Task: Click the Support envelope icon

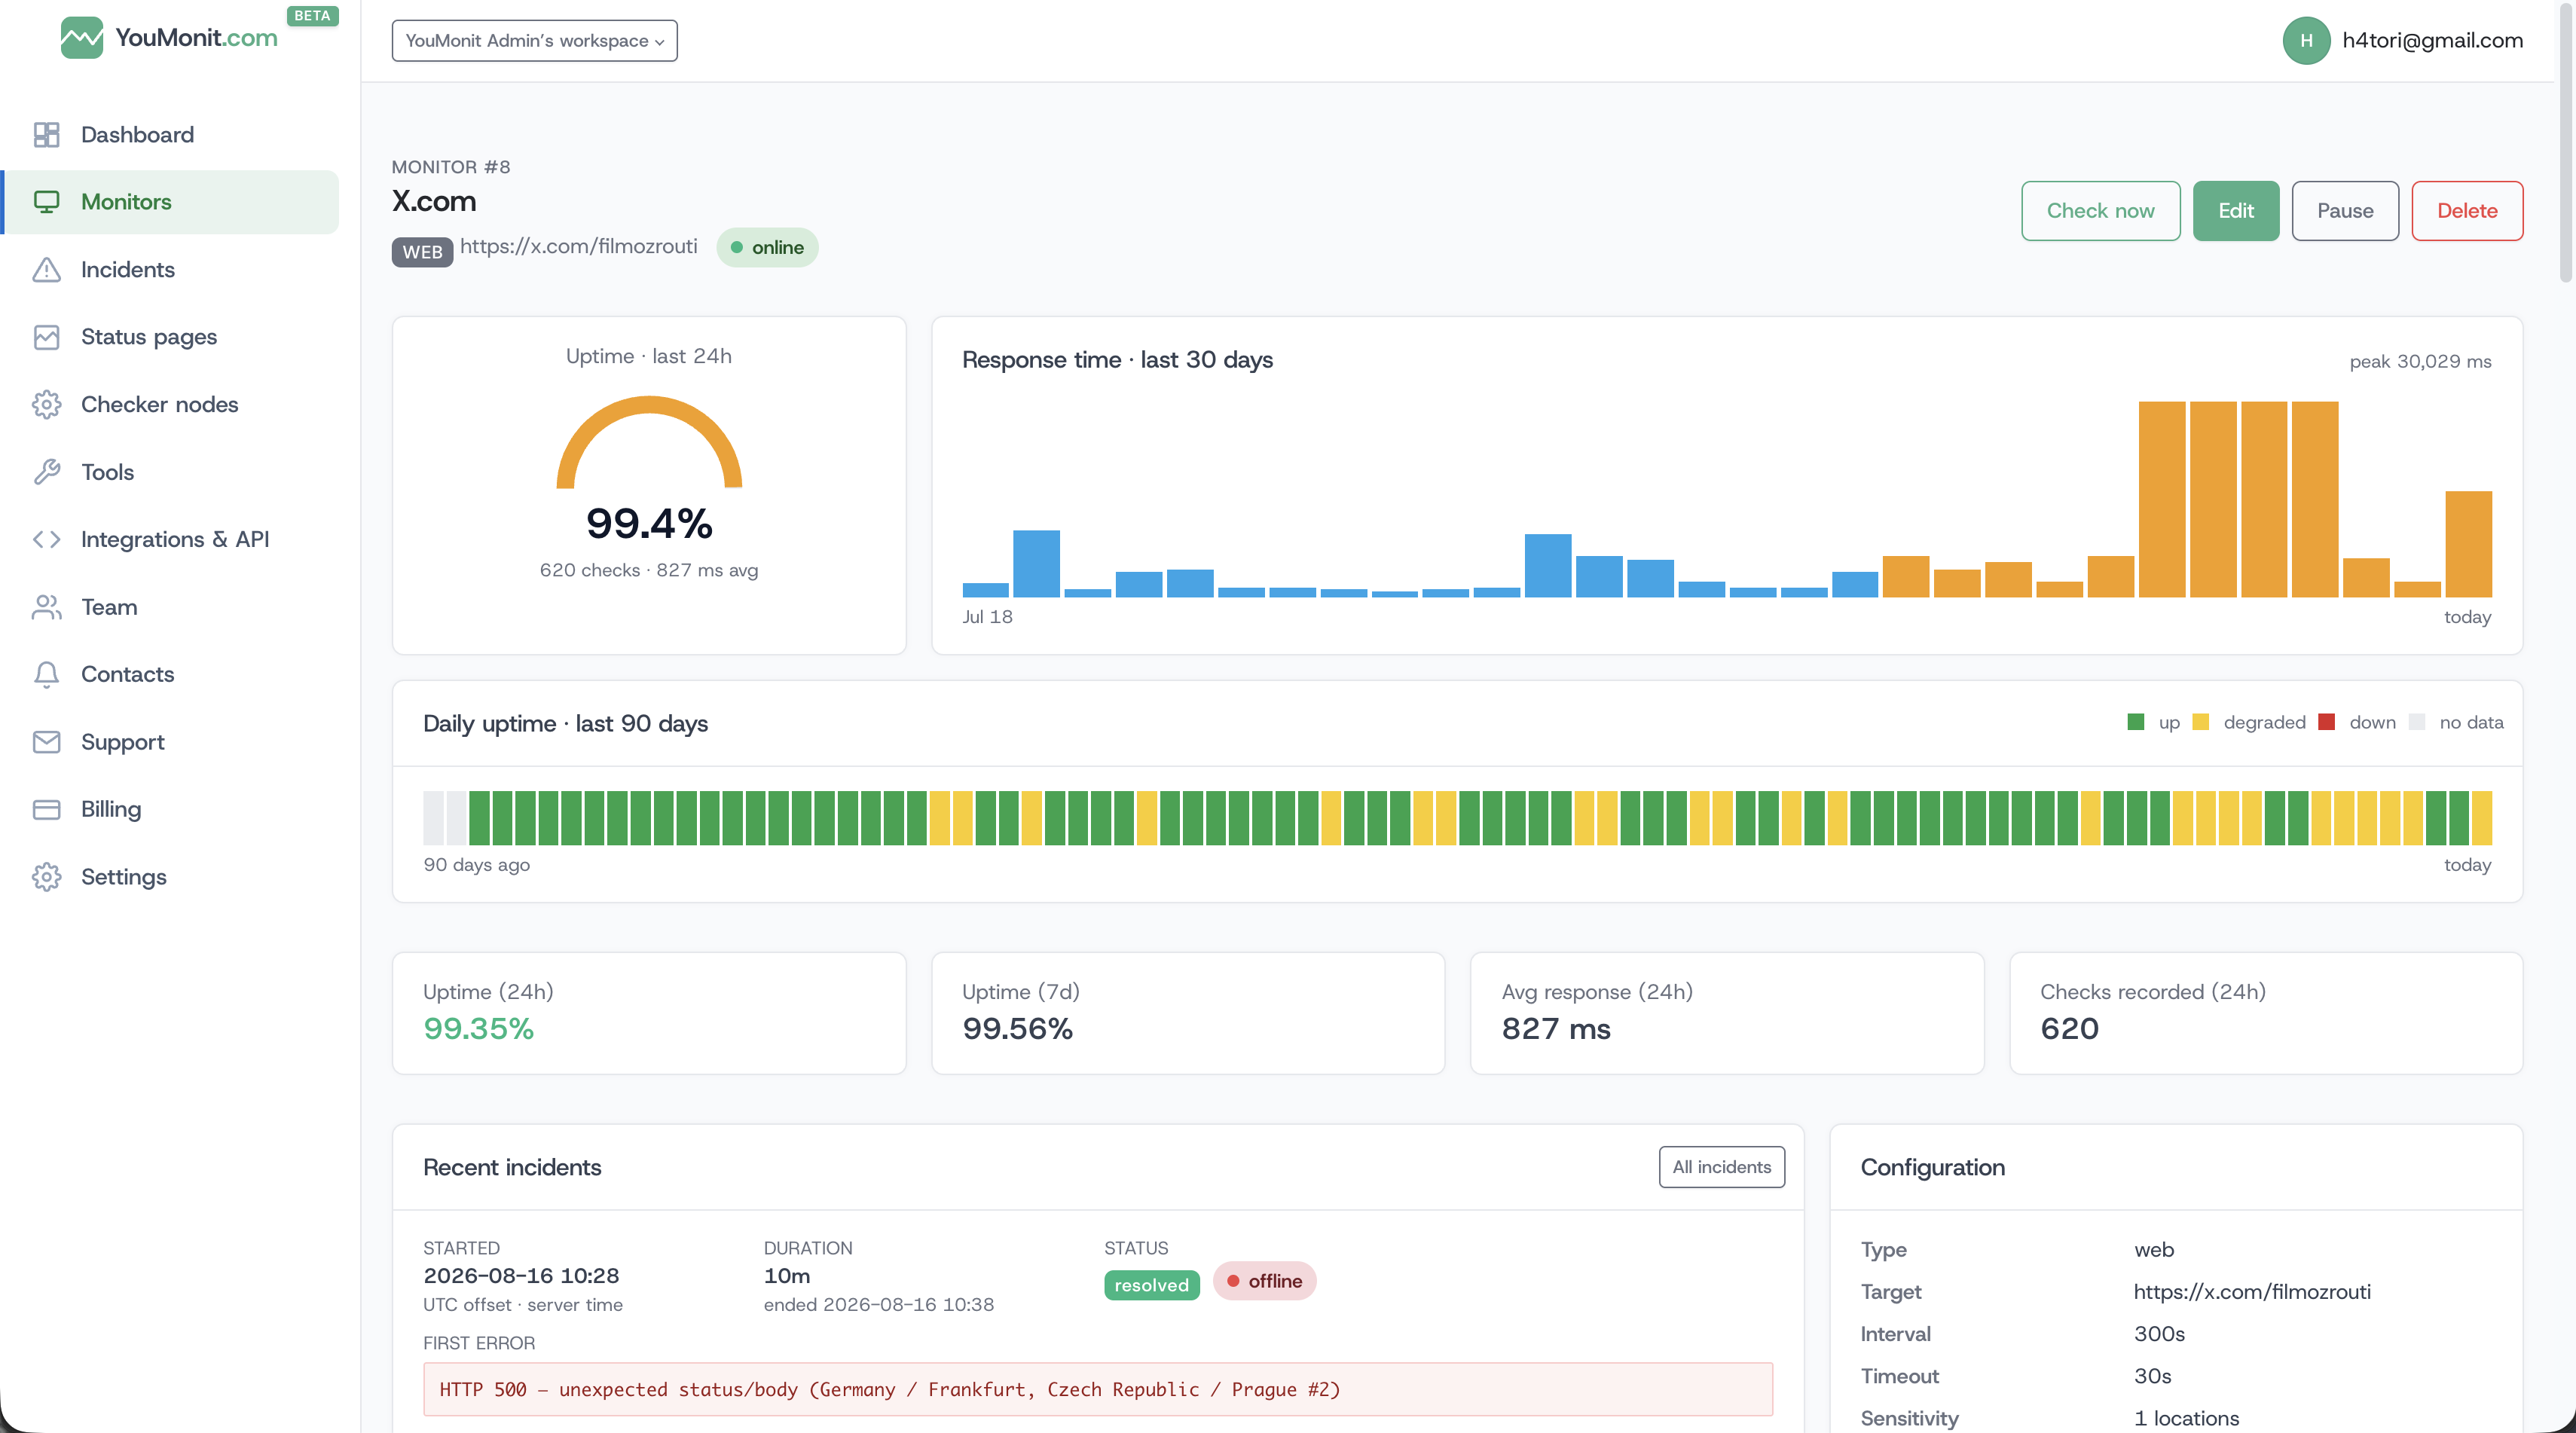Action: [46, 742]
